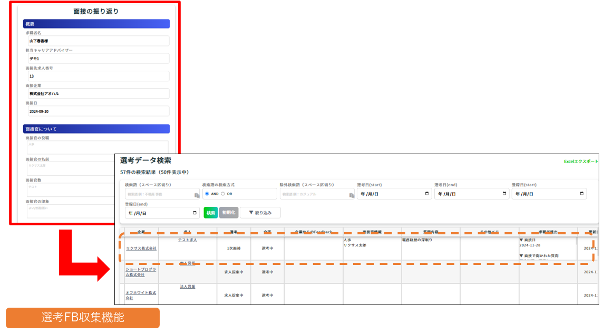Screen dimensions: 604x333
Task: Open the リクサス株式会社 company link
Action: pyautogui.click(x=141, y=248)
